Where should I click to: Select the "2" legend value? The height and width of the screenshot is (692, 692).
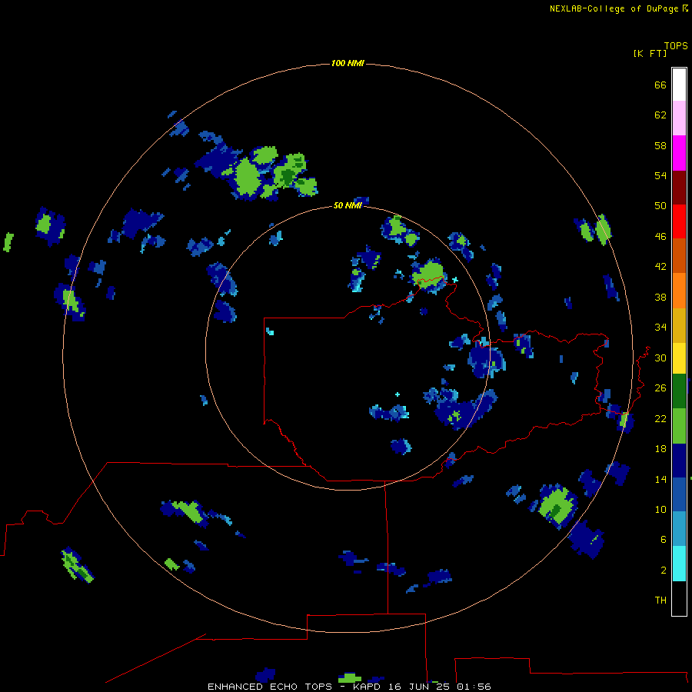point(664,571)
